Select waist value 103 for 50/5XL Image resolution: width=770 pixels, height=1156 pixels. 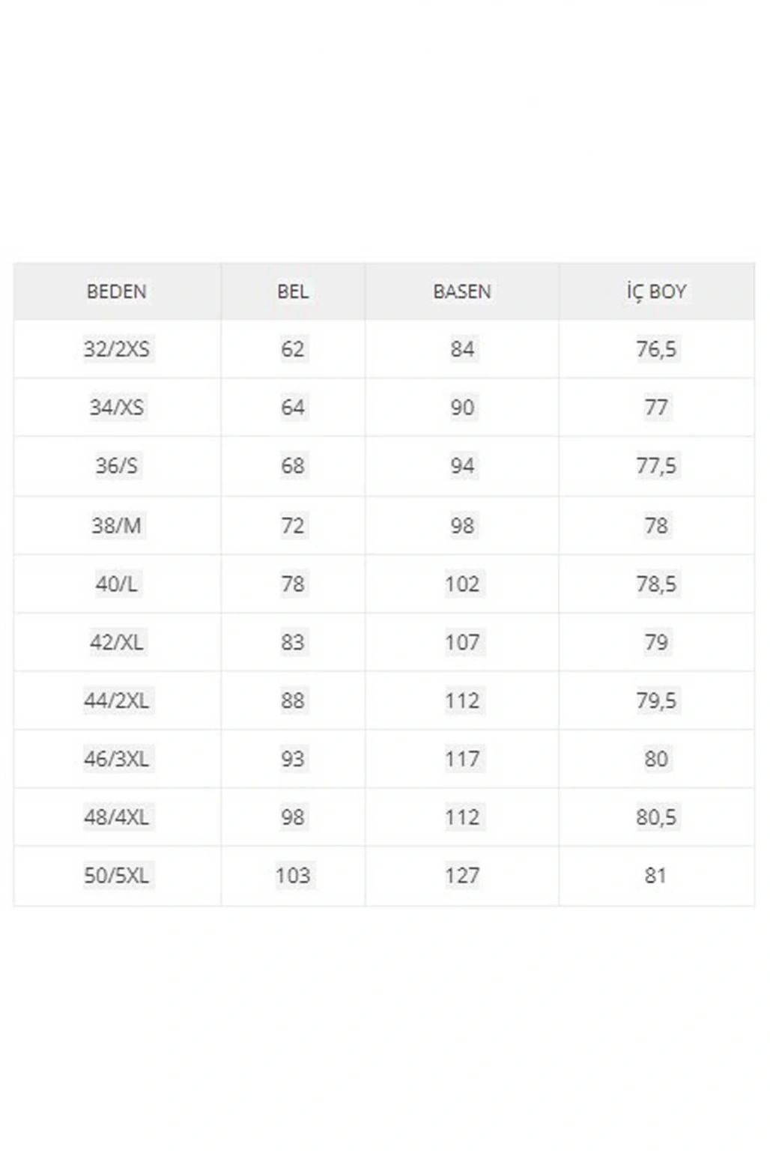click(293, 876)
